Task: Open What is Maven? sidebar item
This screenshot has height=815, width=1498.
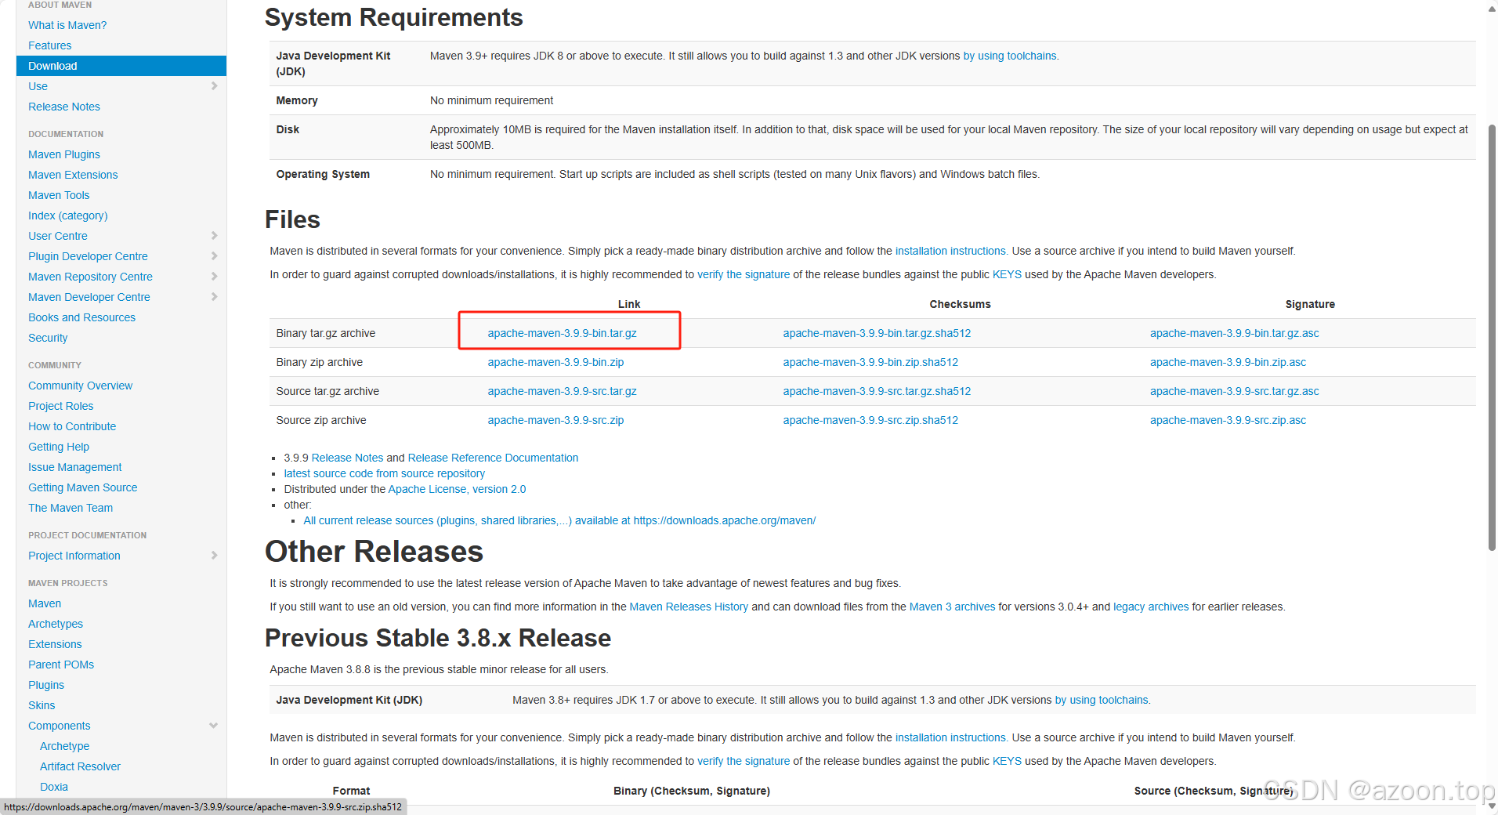Action: point(67,25)
